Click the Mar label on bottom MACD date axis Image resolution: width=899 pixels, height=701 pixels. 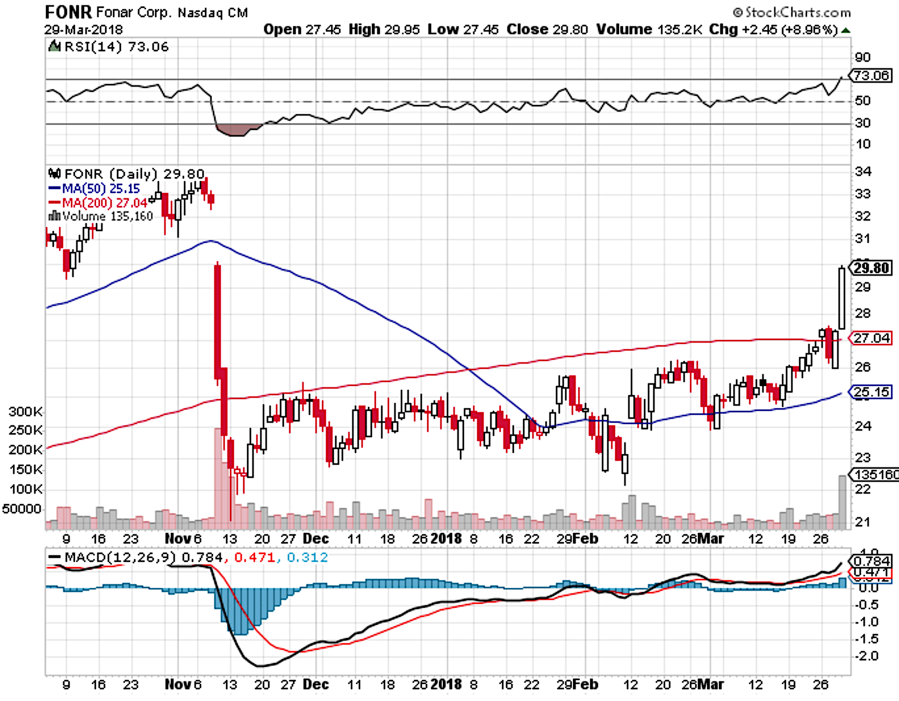(710, 684)
